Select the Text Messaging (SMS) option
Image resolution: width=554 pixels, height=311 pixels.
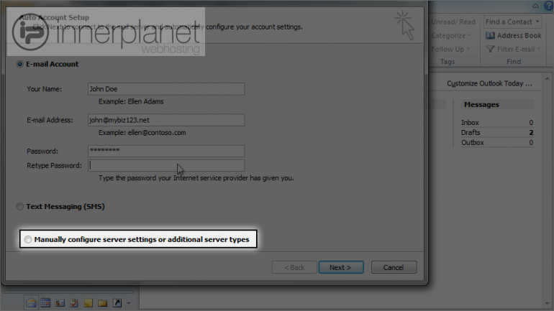click(x=20, y=207)
